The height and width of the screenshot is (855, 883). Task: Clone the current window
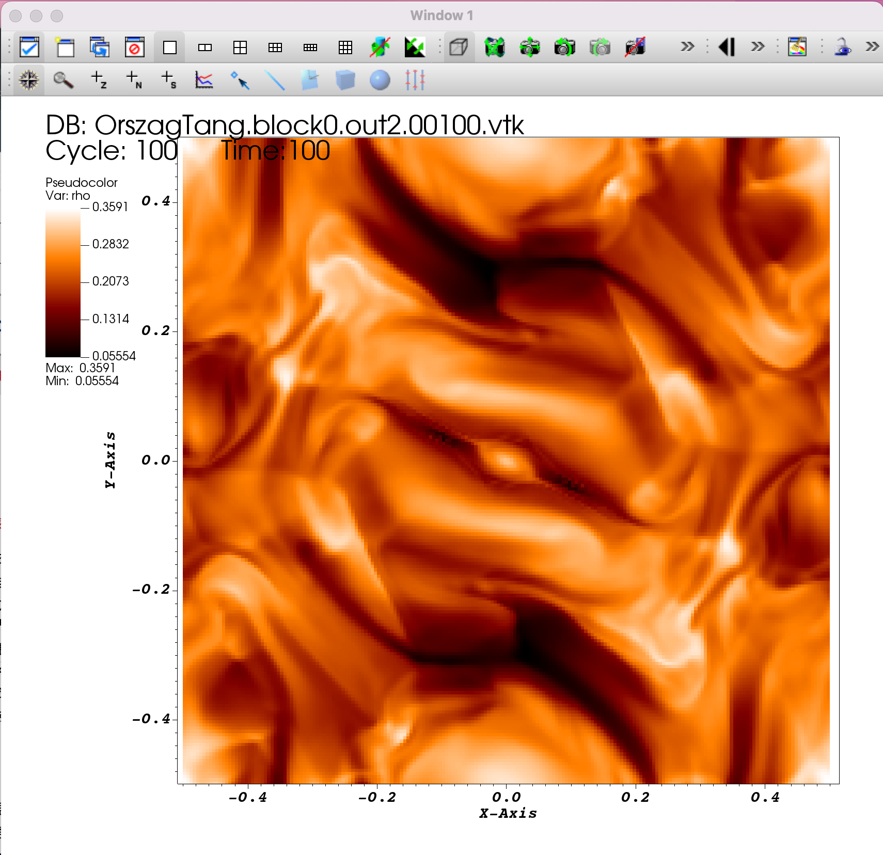point(100,47)
